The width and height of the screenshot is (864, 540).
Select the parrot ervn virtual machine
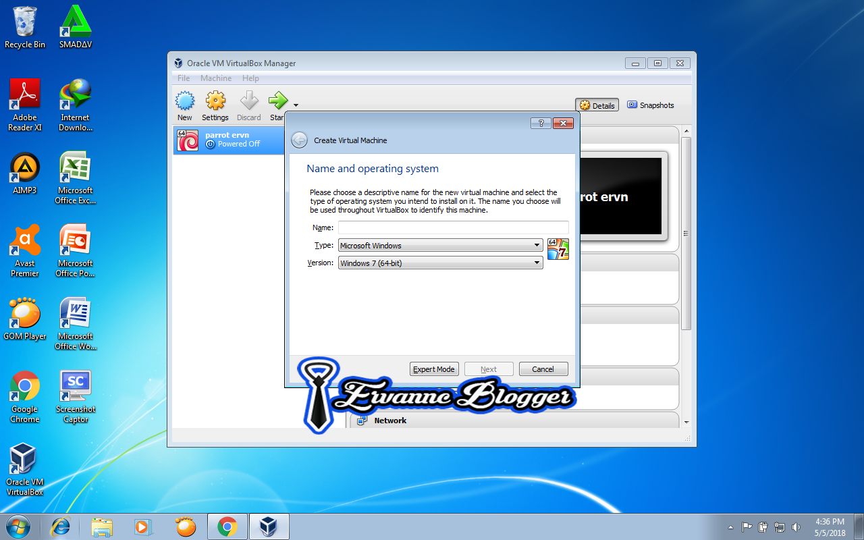point(229,140)
